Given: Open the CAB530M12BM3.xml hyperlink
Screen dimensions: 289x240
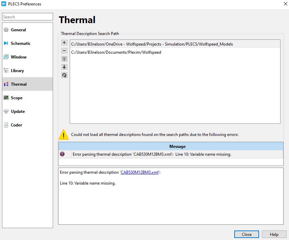Looking at the screenshot, I should (139, 172).
